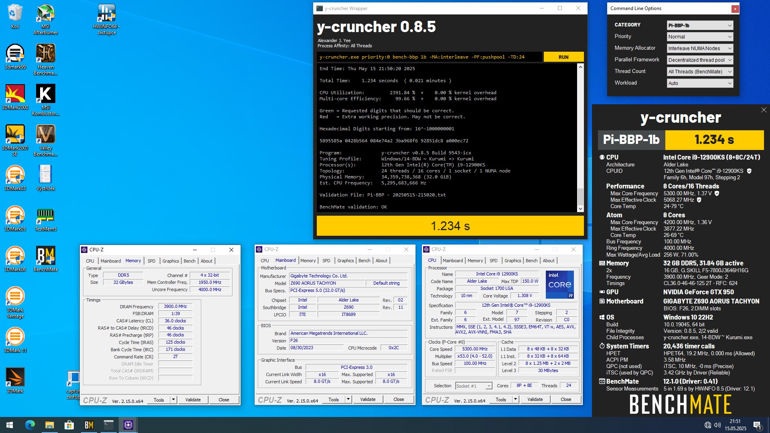Open 3DMark Vantage desktop icon
The height and width of the screenshot is (433, 770).
pos(15,303)
